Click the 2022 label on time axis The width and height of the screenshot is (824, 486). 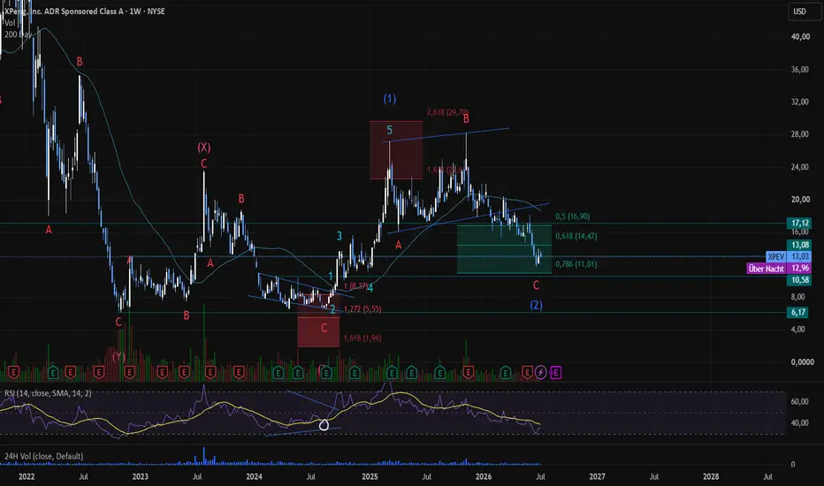tap(27, 476)
